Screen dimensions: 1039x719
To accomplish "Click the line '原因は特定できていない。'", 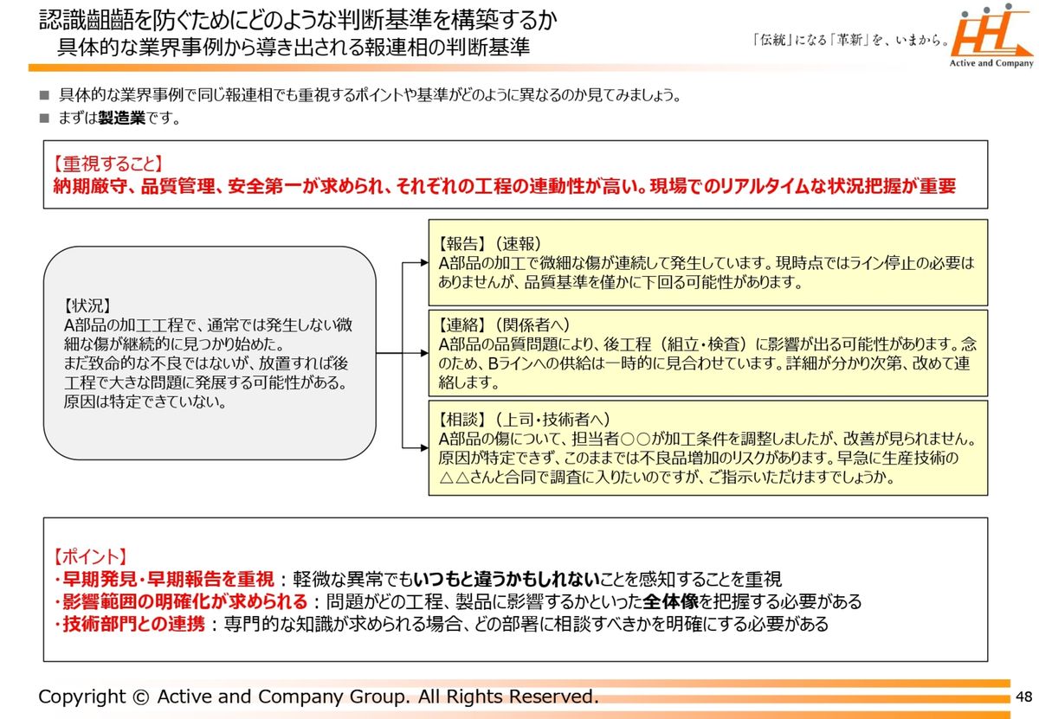I will coord(145,401).
